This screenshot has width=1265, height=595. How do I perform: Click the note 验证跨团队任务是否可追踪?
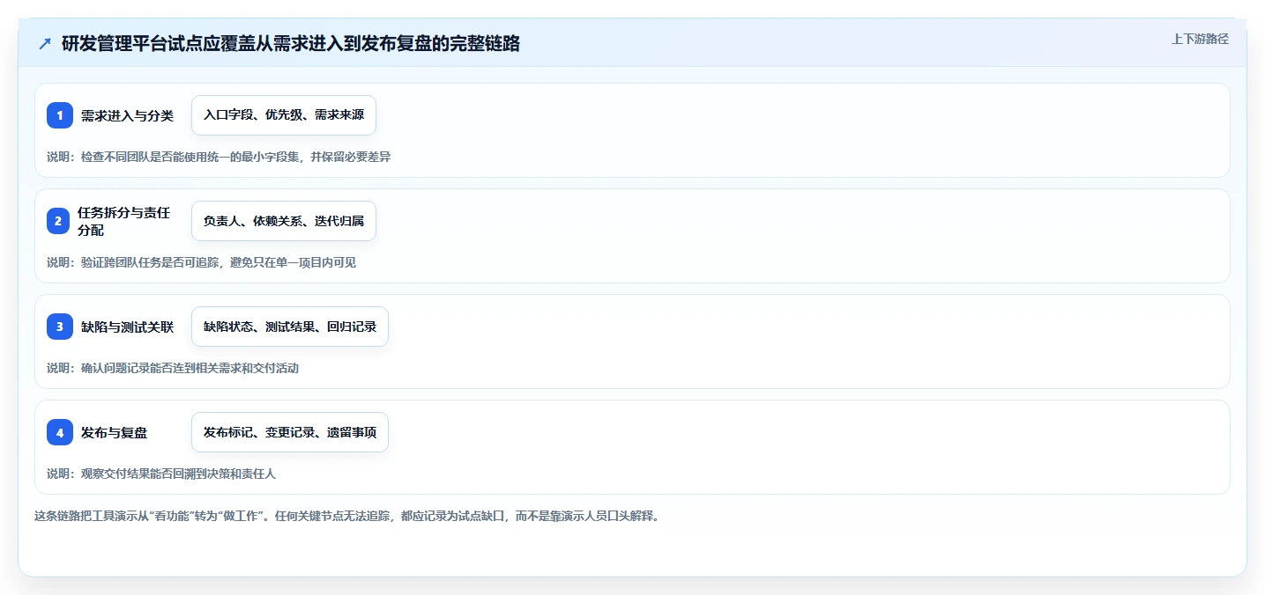point(201,262)
